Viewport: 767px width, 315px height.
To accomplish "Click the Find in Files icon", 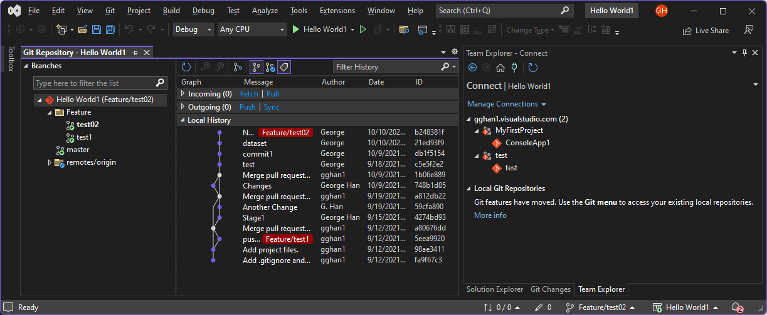I will (x=404, y=29).
